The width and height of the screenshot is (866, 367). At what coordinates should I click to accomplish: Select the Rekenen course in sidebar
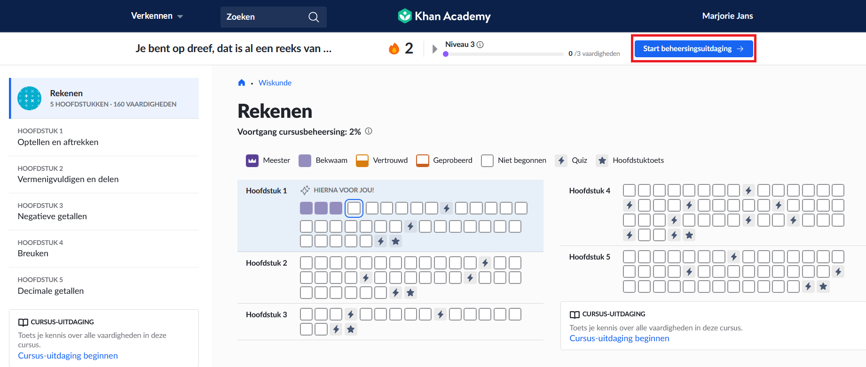(x=104, y=98)
